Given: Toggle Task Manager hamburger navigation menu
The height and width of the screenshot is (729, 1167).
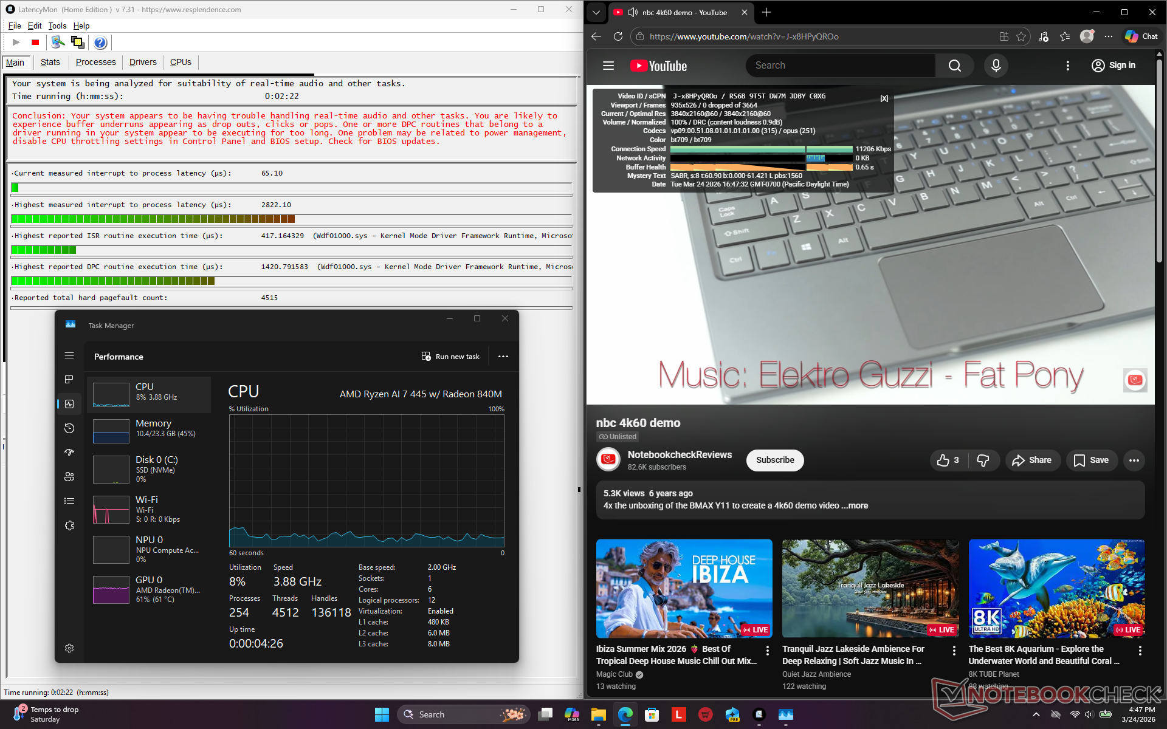Looking at the screenshot, I should click(x=69, y=356).
